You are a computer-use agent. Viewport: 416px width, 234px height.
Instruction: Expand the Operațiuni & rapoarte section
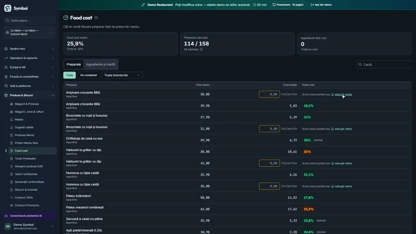(29, 58)
